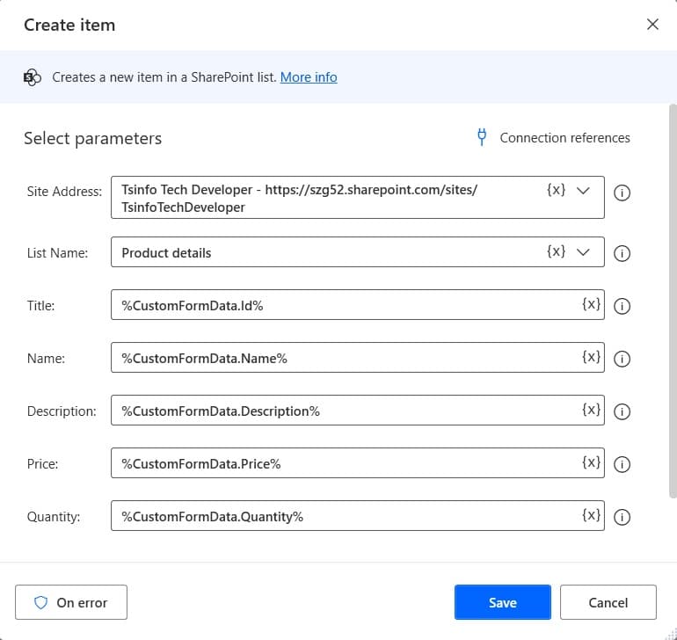Show info for Description parameter
This screenshot has width=677, height=640.
[x=622, y=411]
